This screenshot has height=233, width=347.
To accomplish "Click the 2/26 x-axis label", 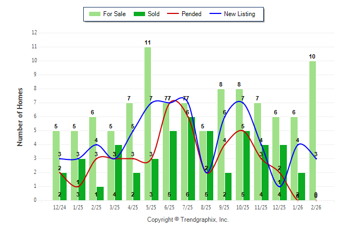I will (x=316, y=207).
